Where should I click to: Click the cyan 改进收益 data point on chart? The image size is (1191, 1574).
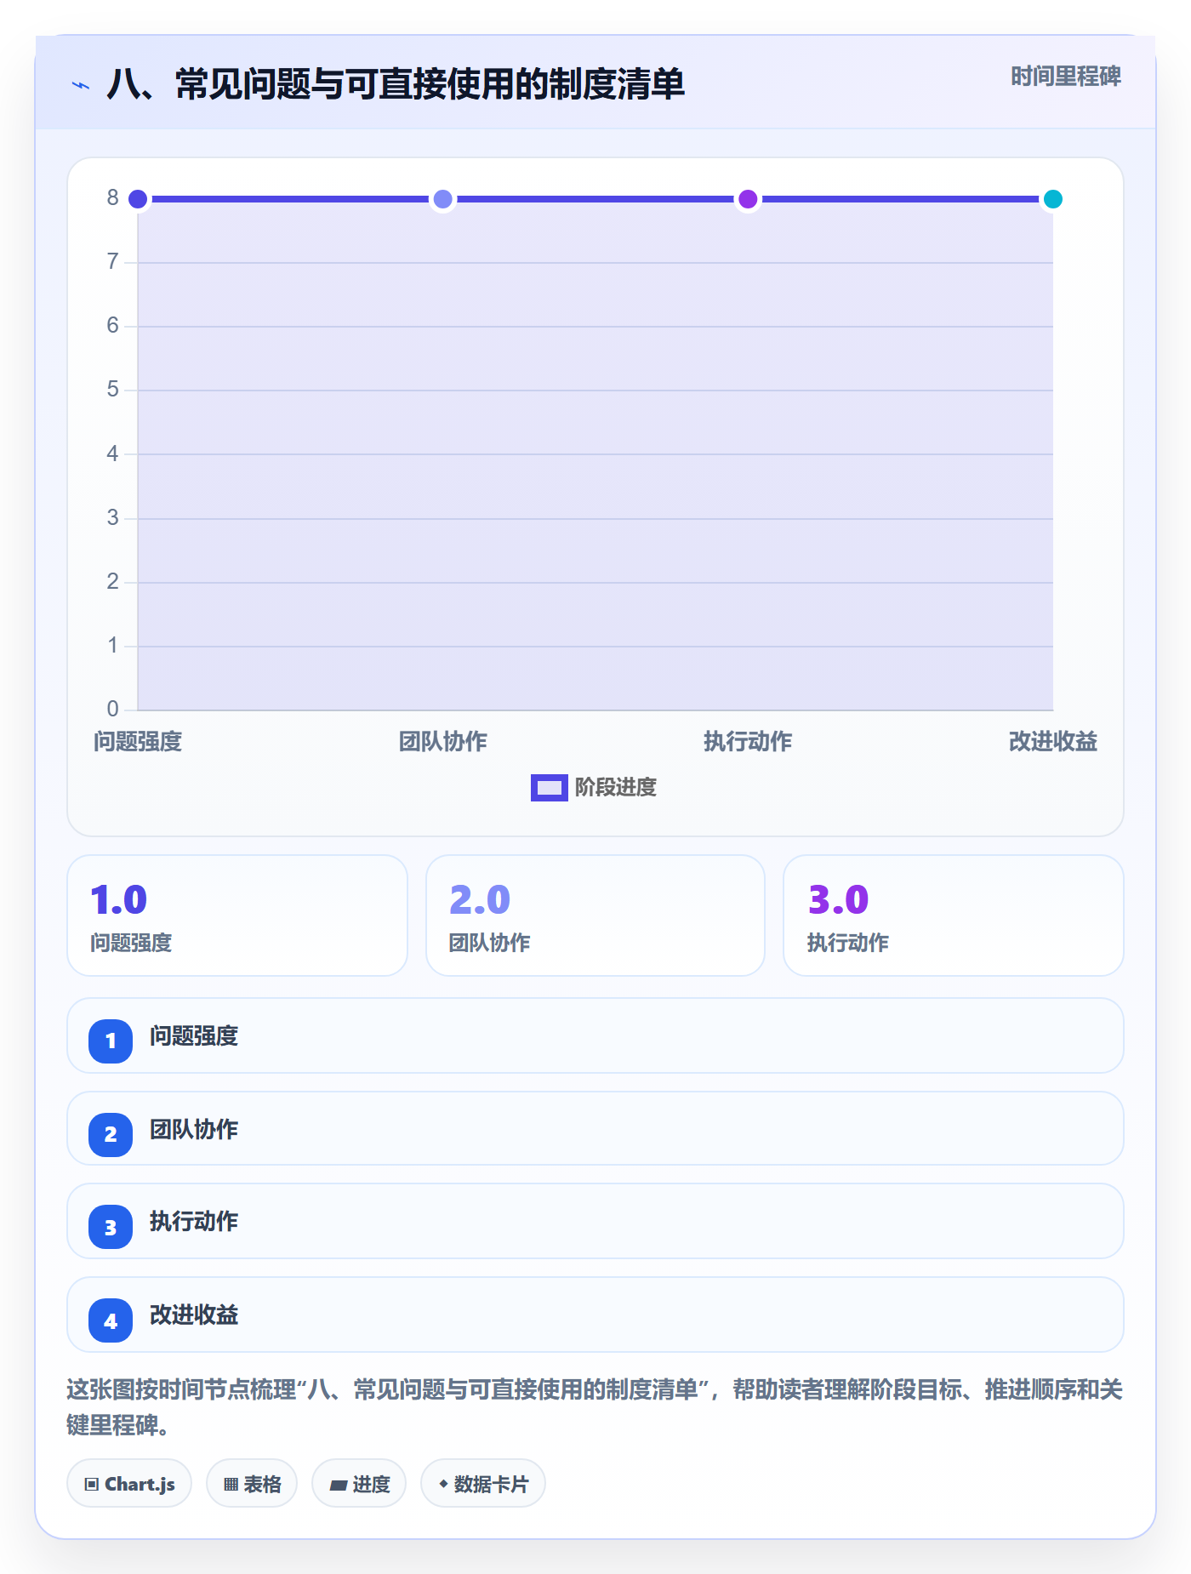pos(1052,199)
